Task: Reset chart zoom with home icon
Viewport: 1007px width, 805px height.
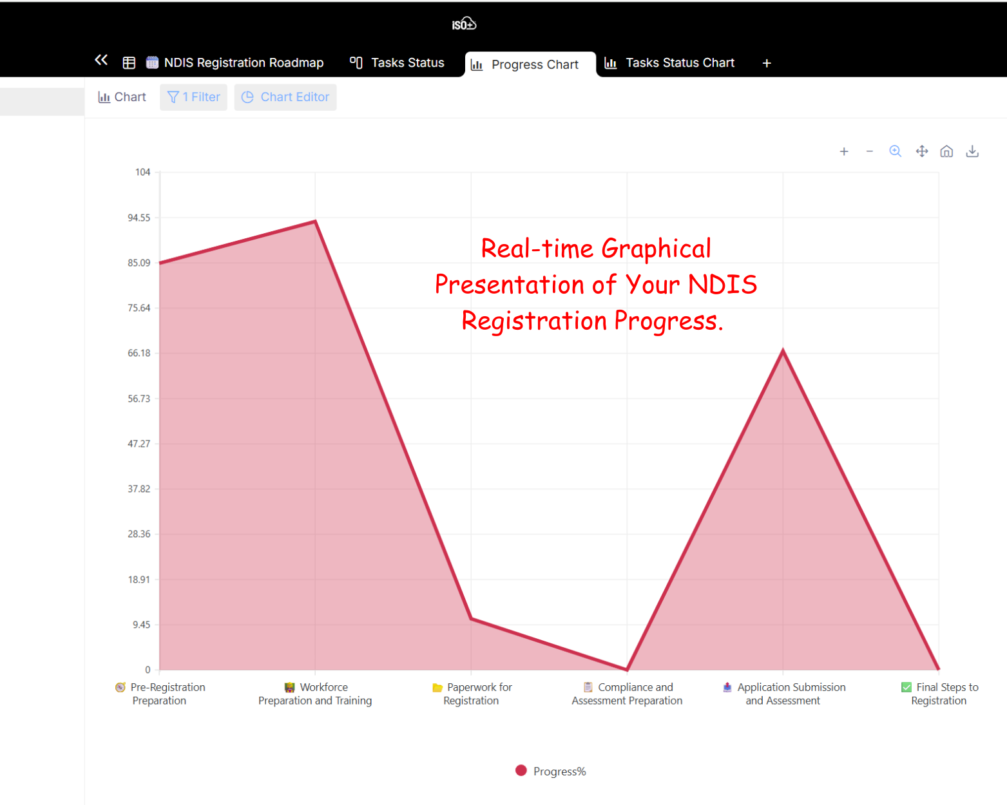Action: pyautogui.click(x=946, y=151)
